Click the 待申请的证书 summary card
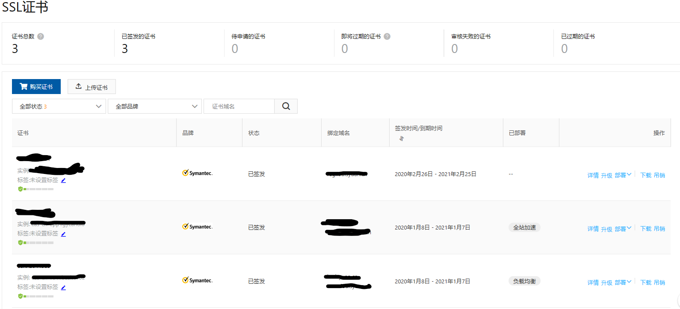This screenshot has height=309, width=680. pos(279,43)
